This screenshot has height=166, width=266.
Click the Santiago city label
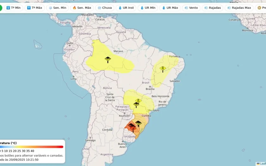click(90, 140)
